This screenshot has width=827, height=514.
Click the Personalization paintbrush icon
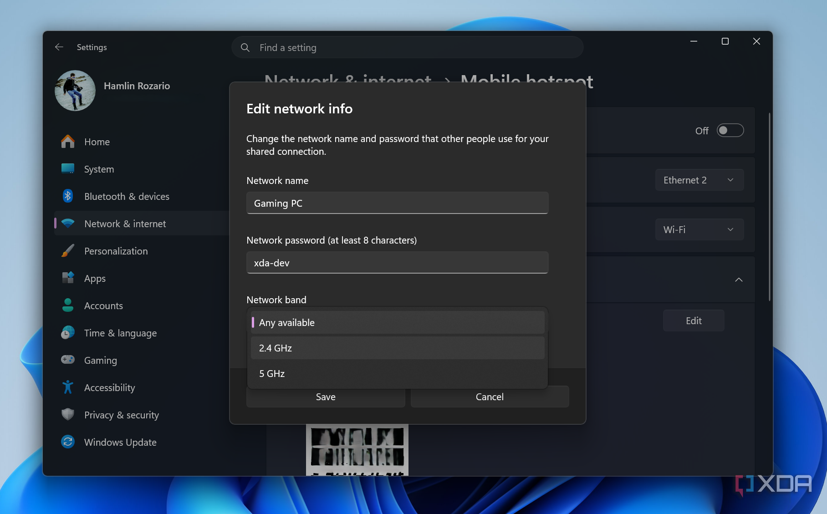68,251
